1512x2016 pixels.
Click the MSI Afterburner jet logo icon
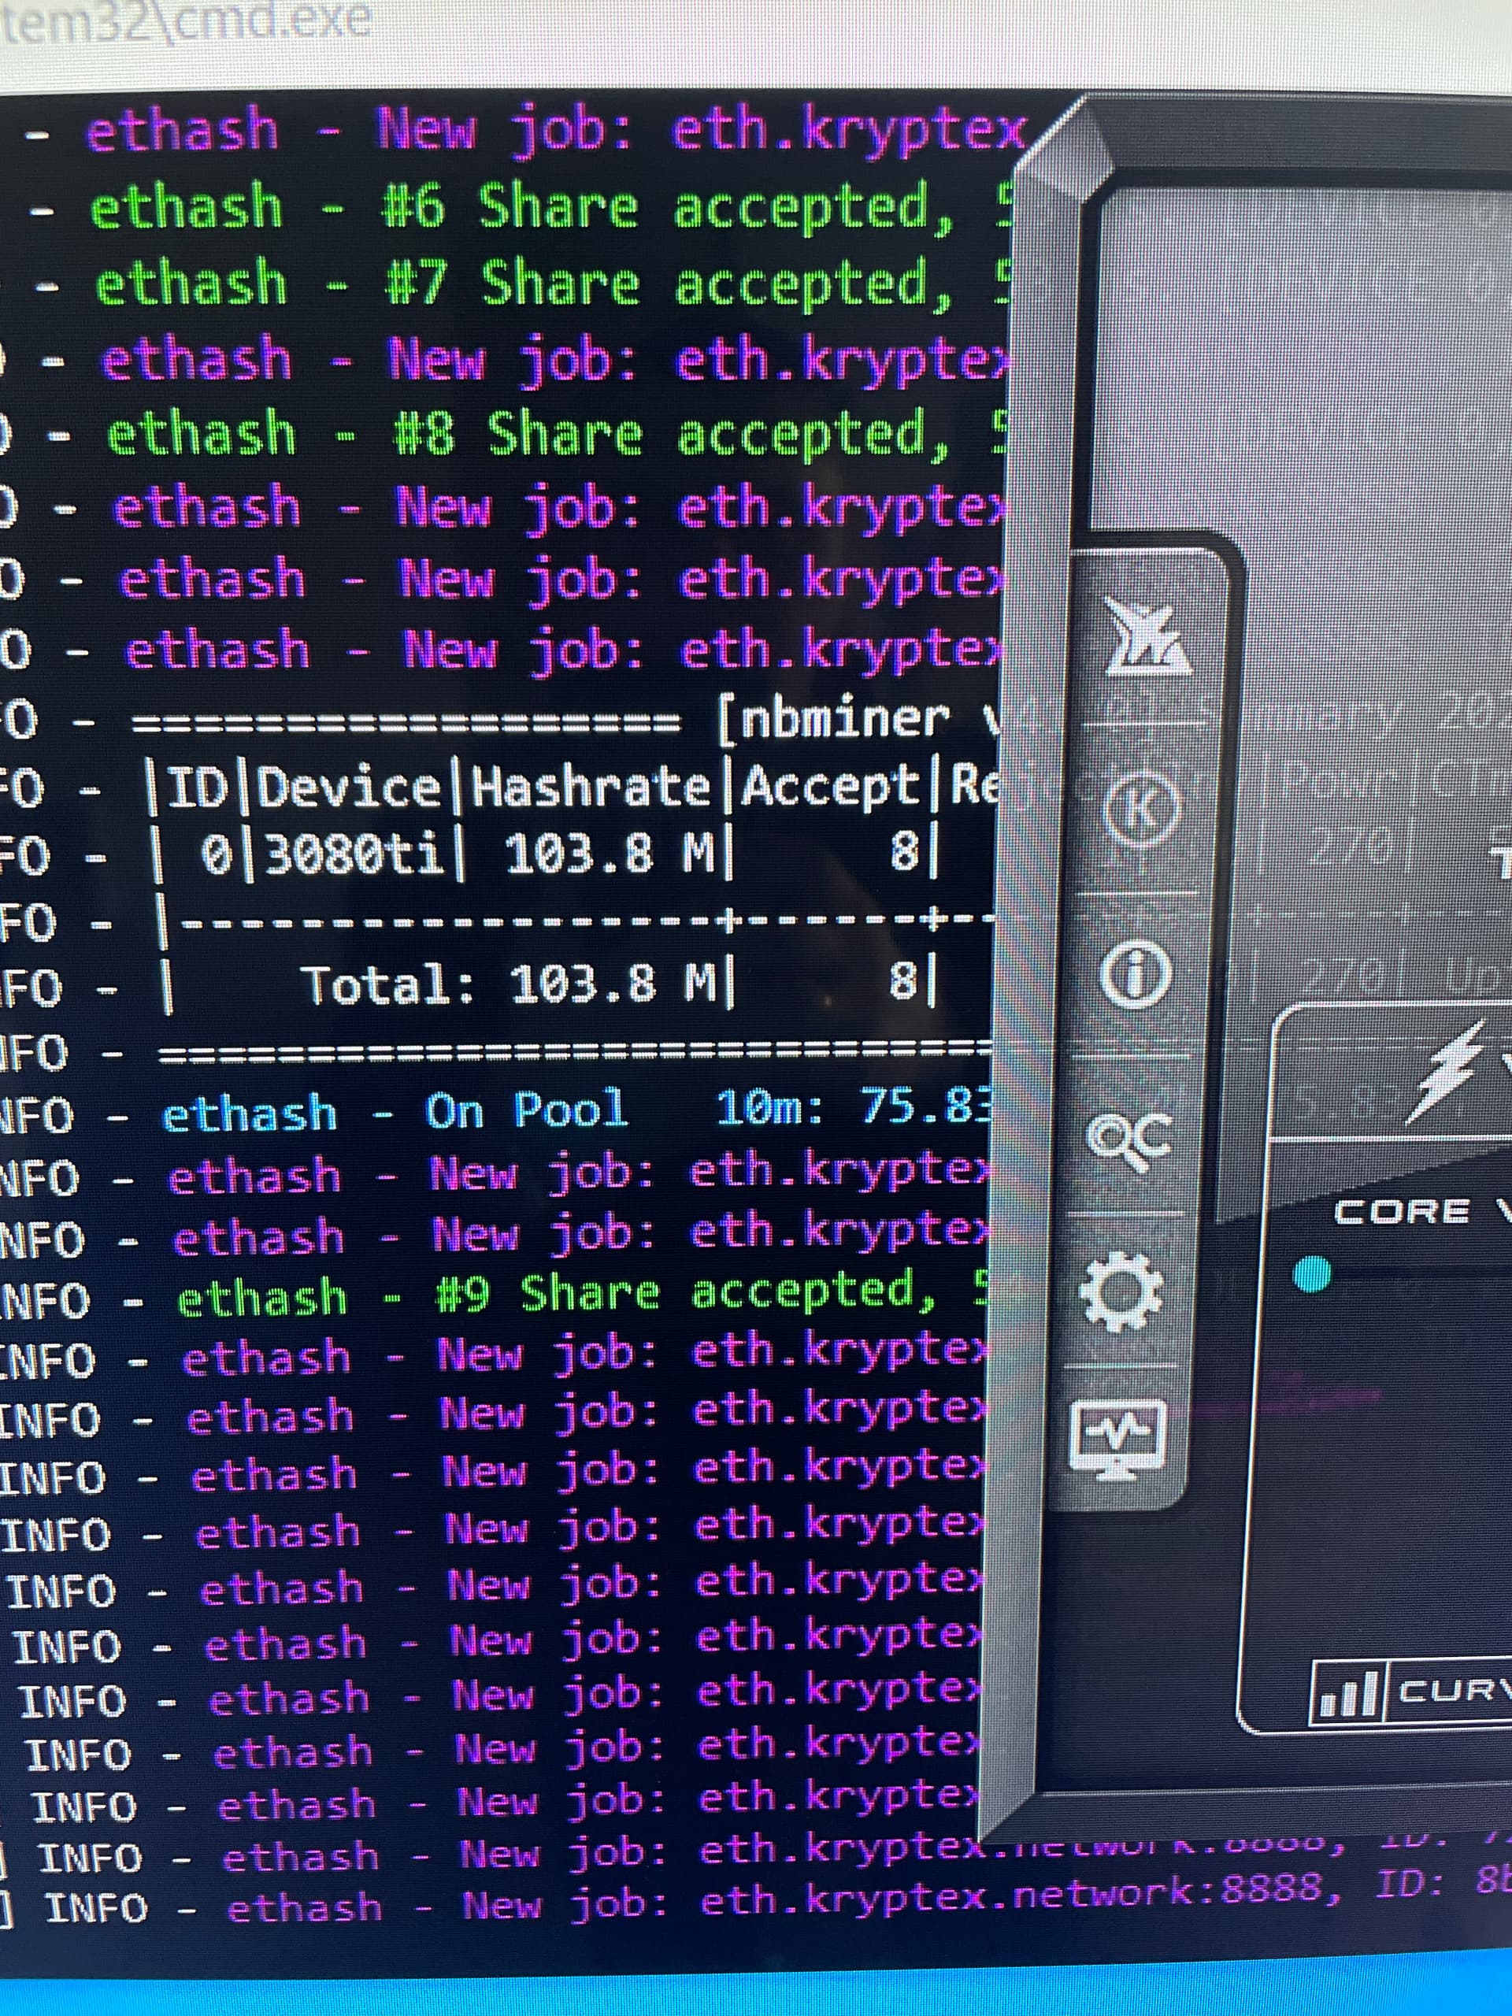(1147, 636)
